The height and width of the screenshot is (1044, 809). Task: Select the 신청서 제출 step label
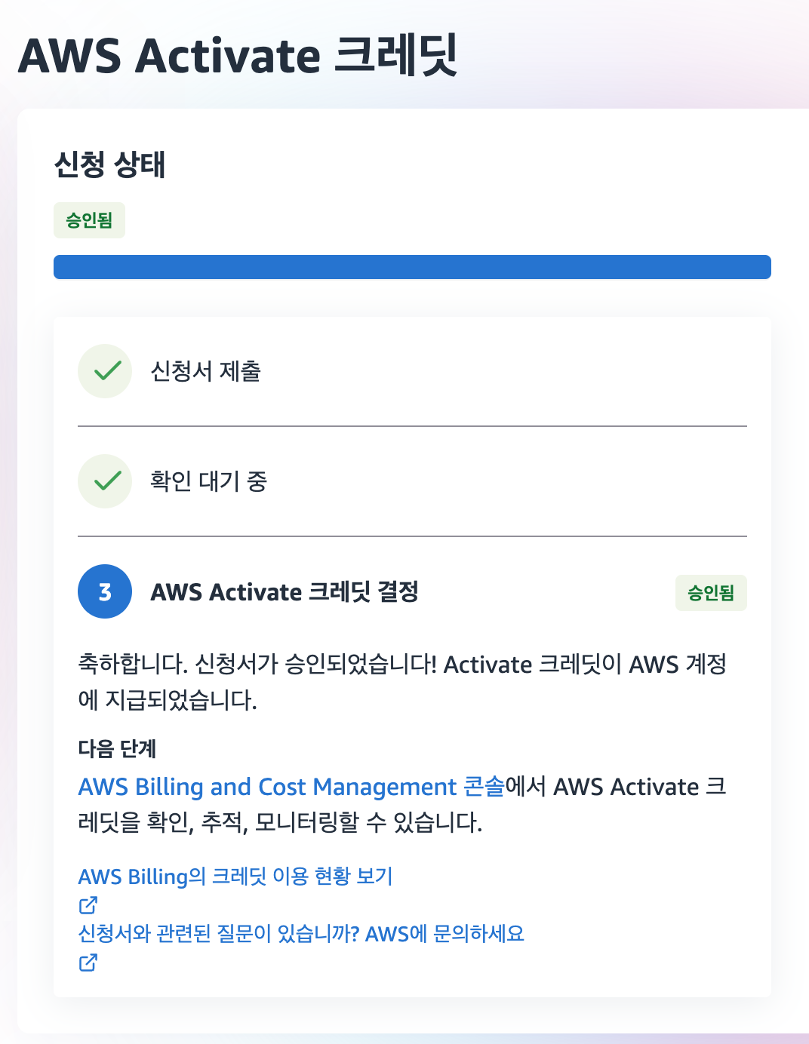pos(205,371)
